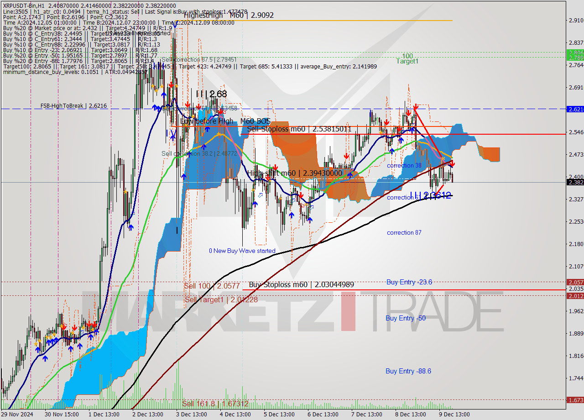The image size is (584, 420).
Task: Click the 2.691 price axis value
Action: coord(576,87)
